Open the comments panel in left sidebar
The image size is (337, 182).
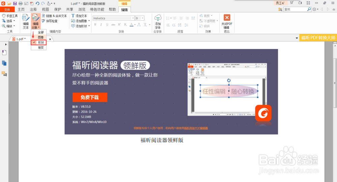[4, 74]
